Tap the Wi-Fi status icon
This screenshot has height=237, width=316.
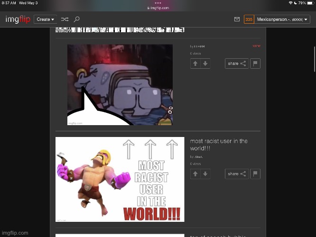(290, 3)
